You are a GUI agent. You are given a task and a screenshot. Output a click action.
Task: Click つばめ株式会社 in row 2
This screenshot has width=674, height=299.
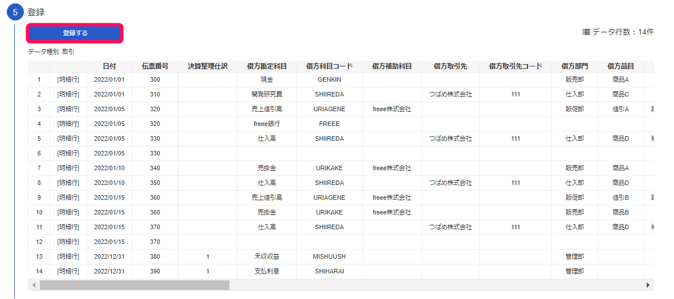pyautogui.click(x=450, y=95)
